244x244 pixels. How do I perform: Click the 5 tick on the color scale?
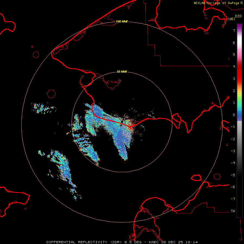pos(234,54)
